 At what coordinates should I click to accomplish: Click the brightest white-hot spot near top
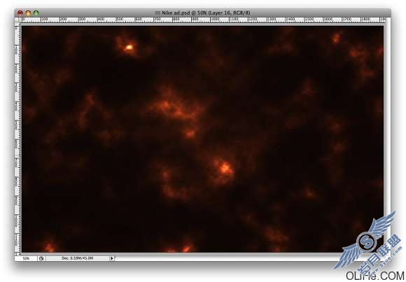128,48
